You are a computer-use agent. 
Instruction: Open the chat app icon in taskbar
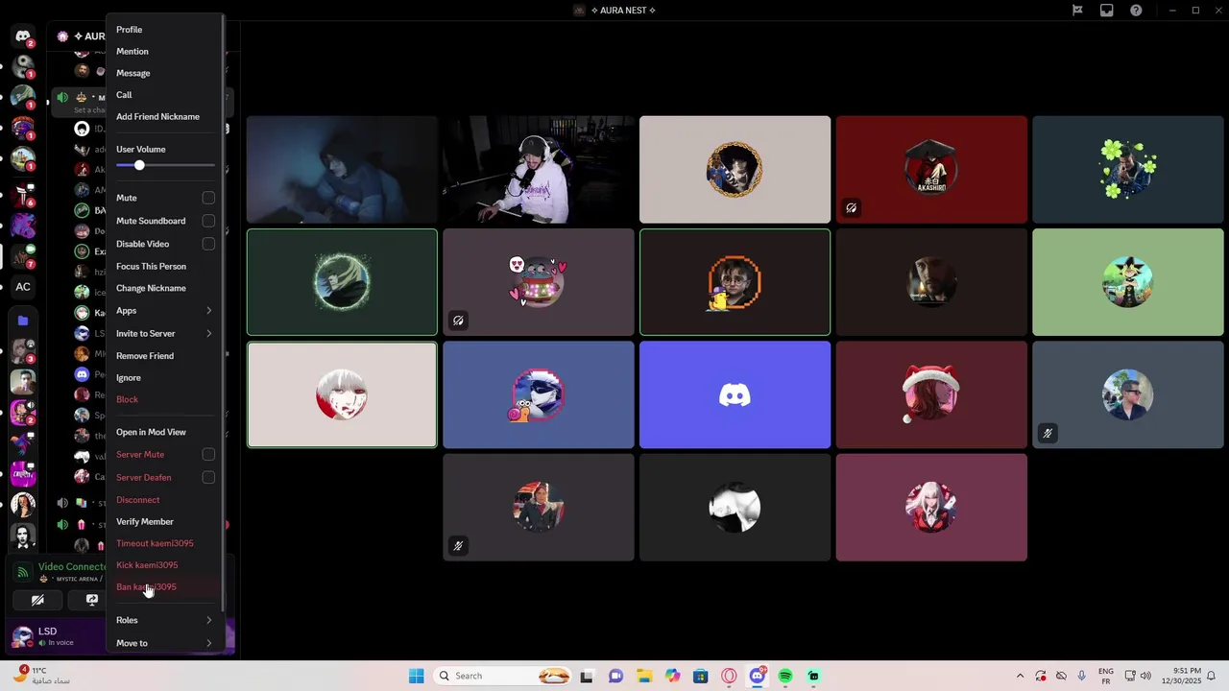(615, 676)
